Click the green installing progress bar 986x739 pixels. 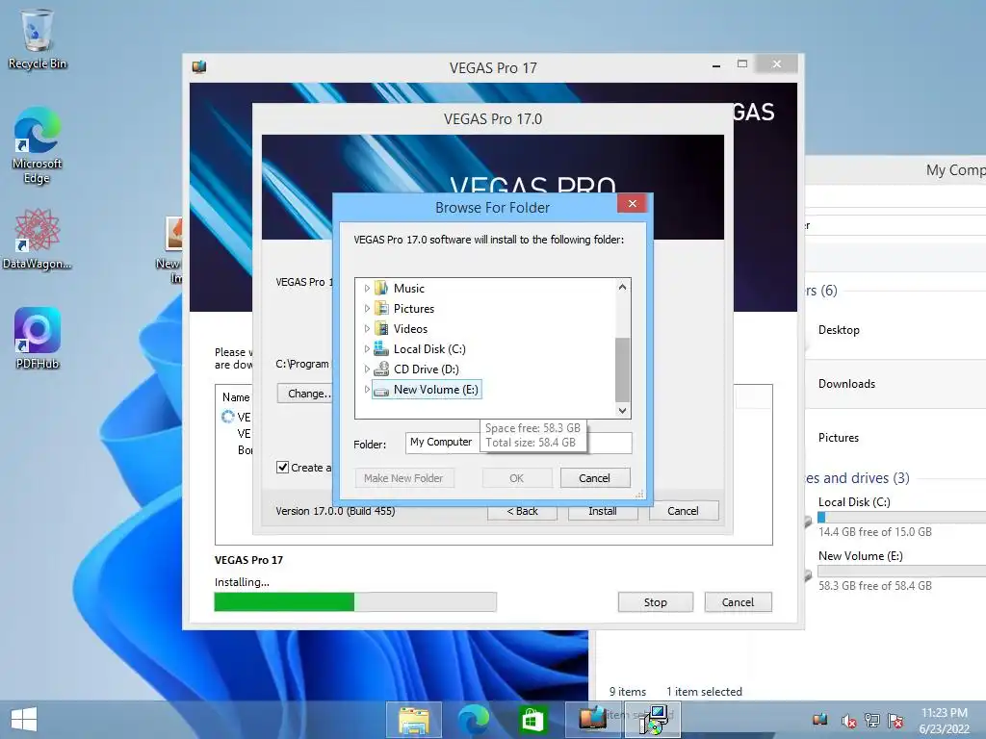(355, 601)
